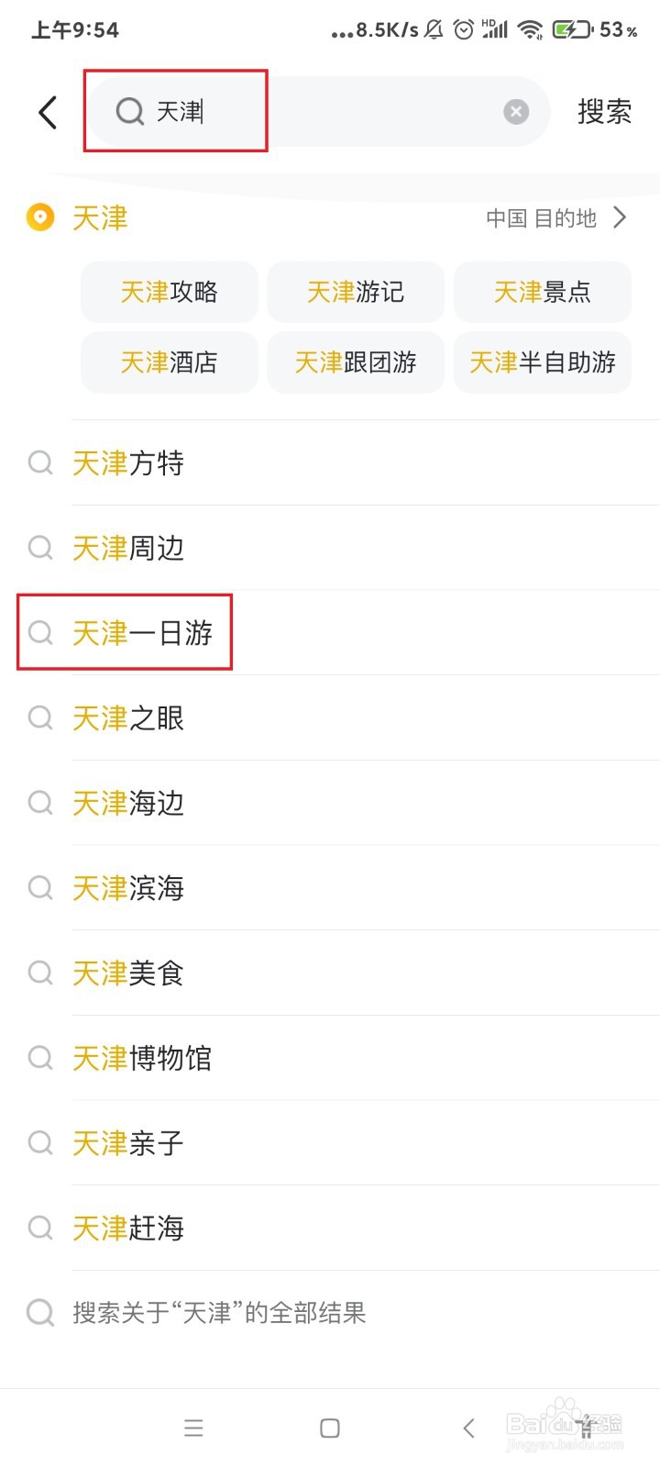
Task: Tap the magnifier icon beside 天津方特
Action: click(40, 462)
